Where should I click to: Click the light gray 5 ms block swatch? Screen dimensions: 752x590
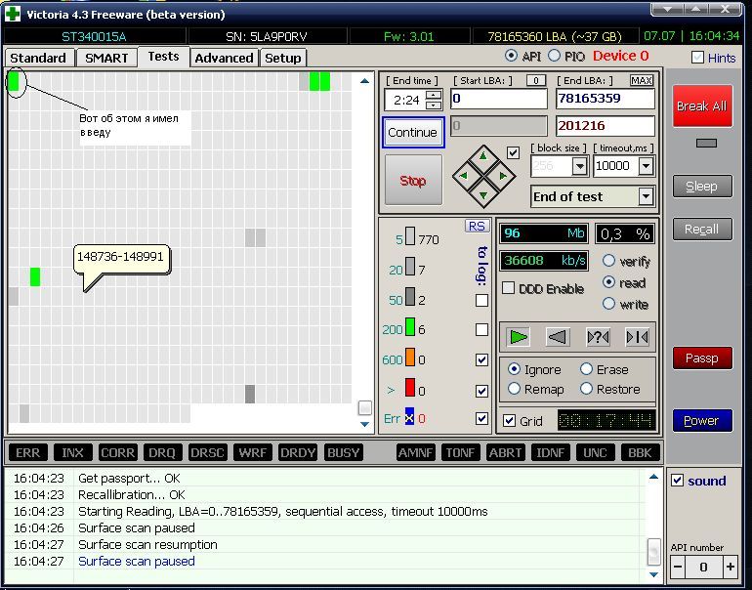click(x=410, y=236)
